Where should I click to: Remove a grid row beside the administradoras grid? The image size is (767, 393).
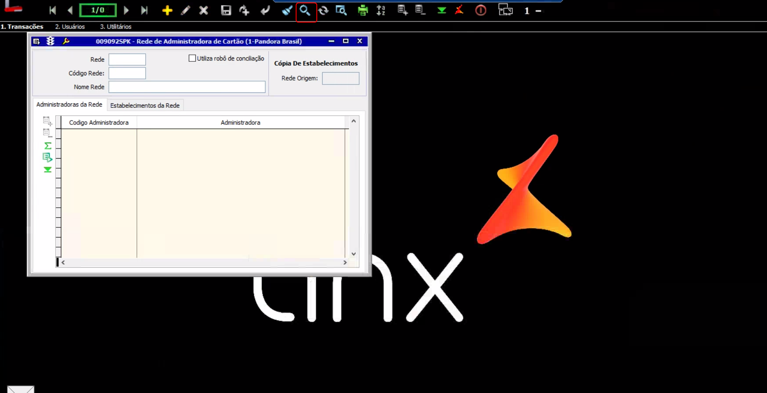[47, 133]
